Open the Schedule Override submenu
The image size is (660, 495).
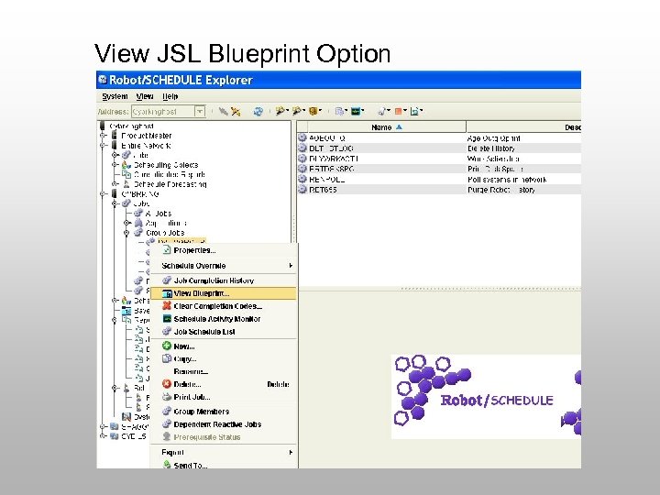click(224, 266)
